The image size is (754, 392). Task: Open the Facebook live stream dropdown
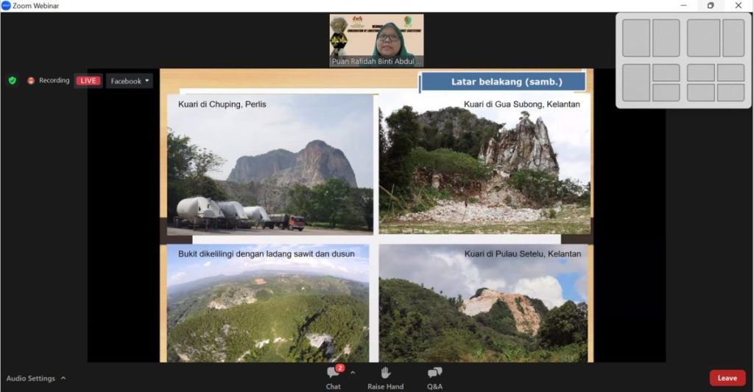(130, 81)
